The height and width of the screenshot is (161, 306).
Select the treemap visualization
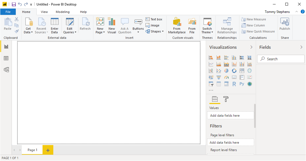click(x=242, y=71)
